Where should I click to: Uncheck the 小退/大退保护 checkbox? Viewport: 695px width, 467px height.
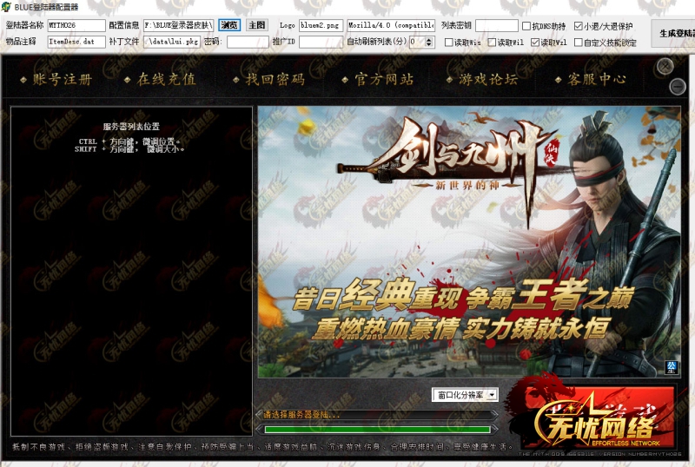[578, 26]
